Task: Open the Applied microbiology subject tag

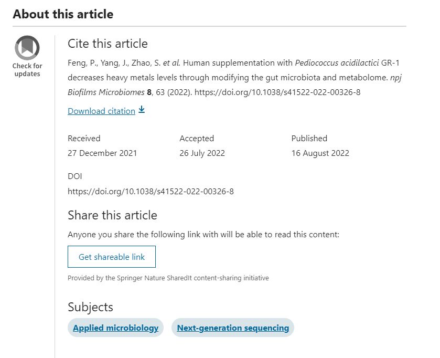Action: coord(115,328)
